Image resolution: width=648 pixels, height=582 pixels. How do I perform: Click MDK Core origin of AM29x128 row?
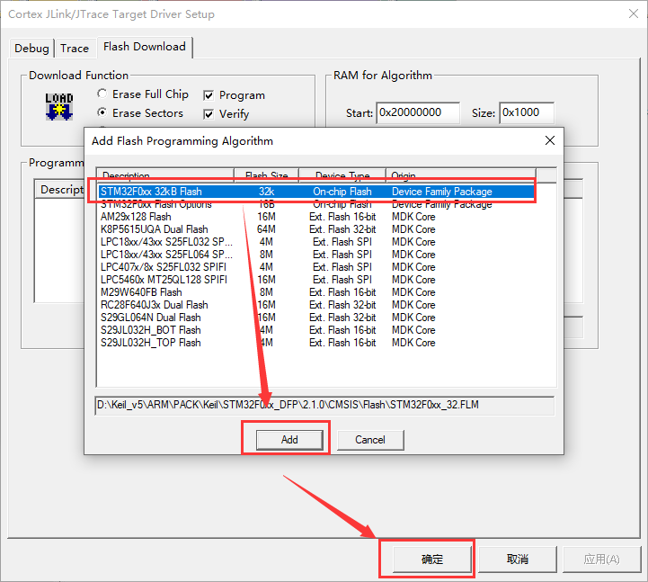[413, 217]
